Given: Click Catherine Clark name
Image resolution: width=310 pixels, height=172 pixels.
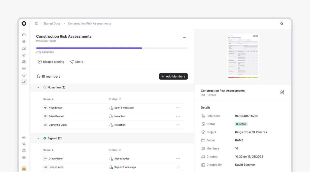Looking at the screenshot, I should coord(58,125).
